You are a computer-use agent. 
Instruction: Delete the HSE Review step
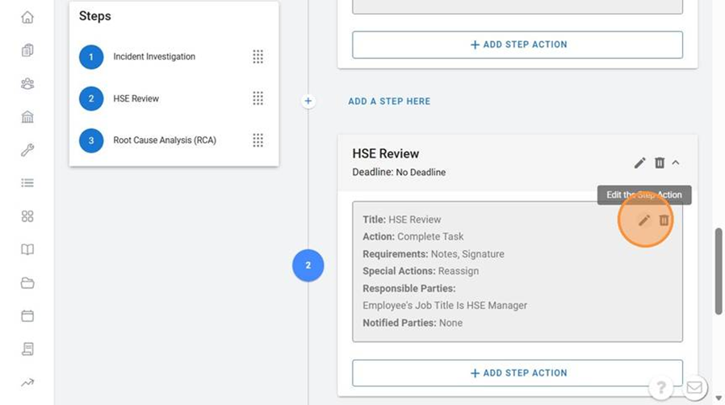[659, 163]
